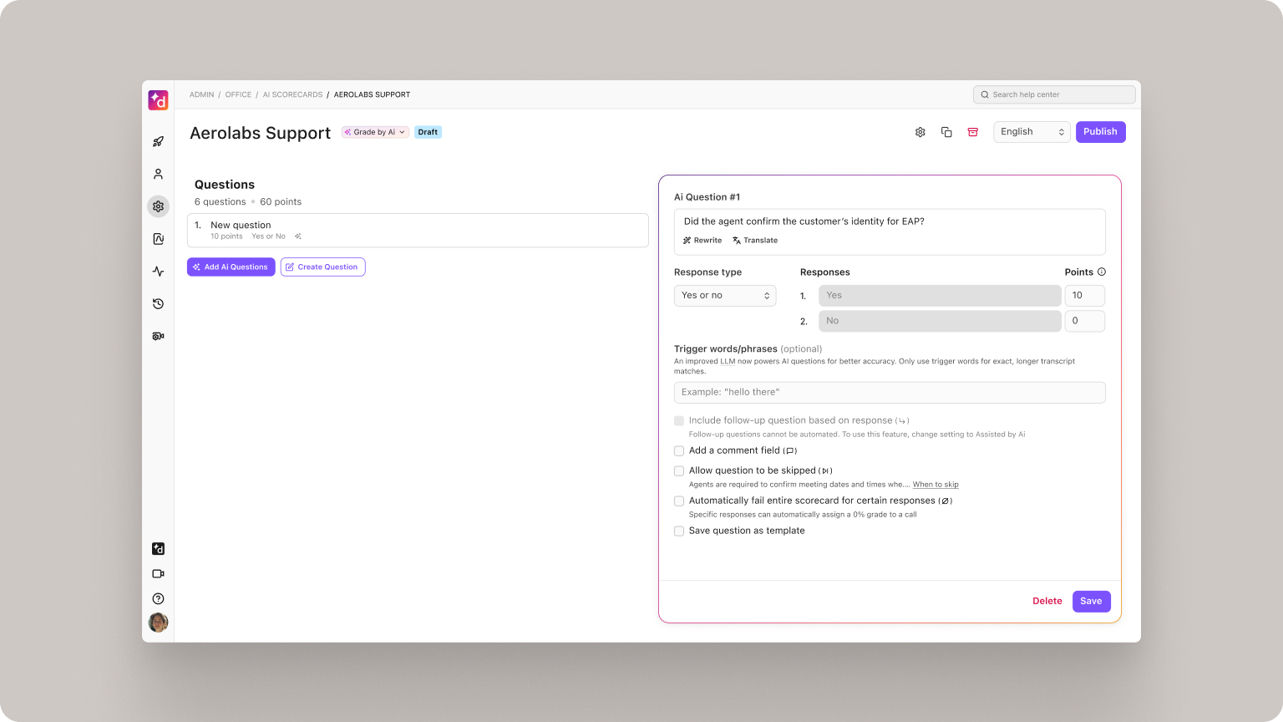Open the history clock icon in sidebar

point(158,304)
